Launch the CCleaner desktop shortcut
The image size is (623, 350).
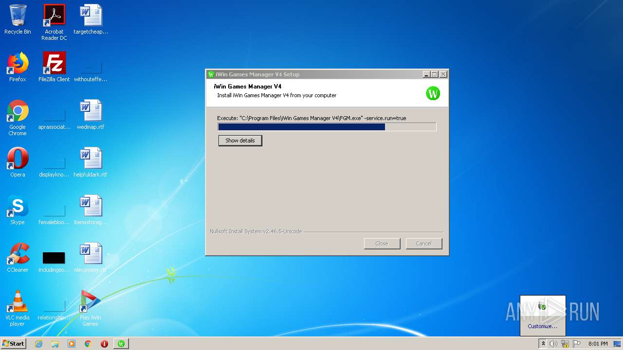(x=18, y=258)
